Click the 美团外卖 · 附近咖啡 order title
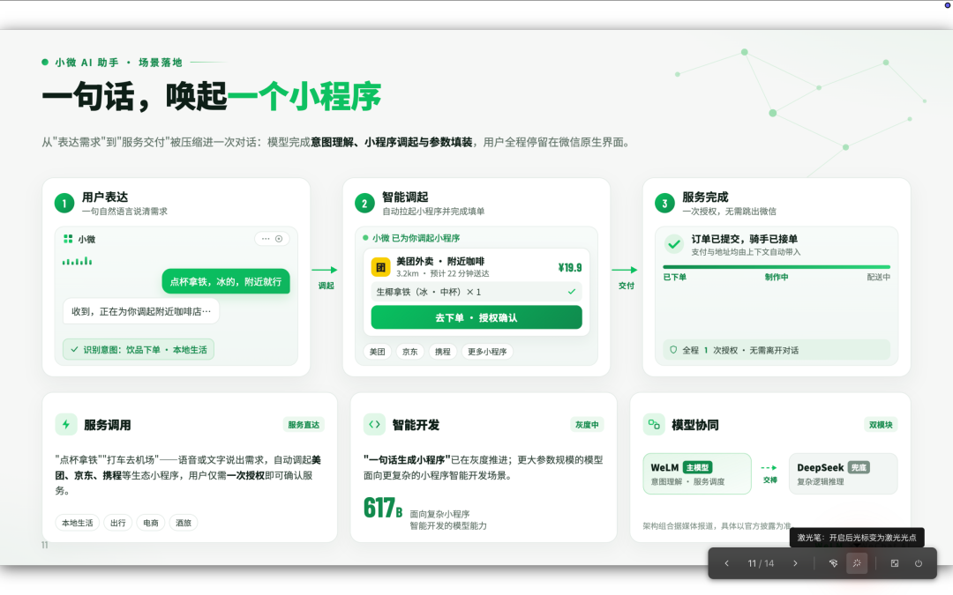This screenshot has width=953, height=595. pyautogui.click(x=440, y=261)
